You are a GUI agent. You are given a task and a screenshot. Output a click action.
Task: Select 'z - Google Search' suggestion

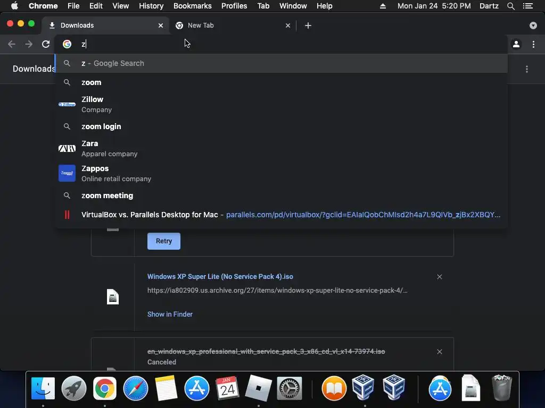pyautogui.click(x=281, y=63)
